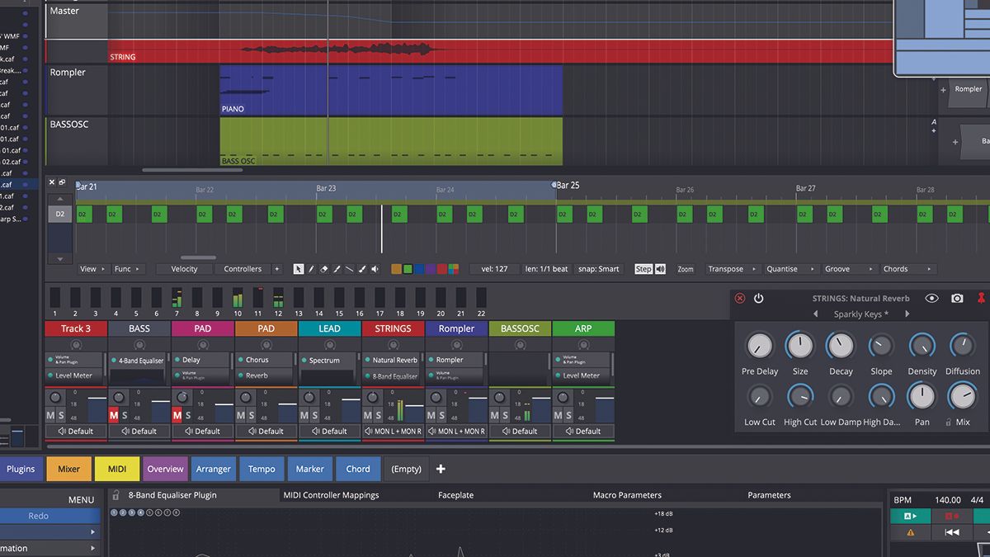Pick the green note colour swatch
Screen dimensions: 990x557
(408, 269)
